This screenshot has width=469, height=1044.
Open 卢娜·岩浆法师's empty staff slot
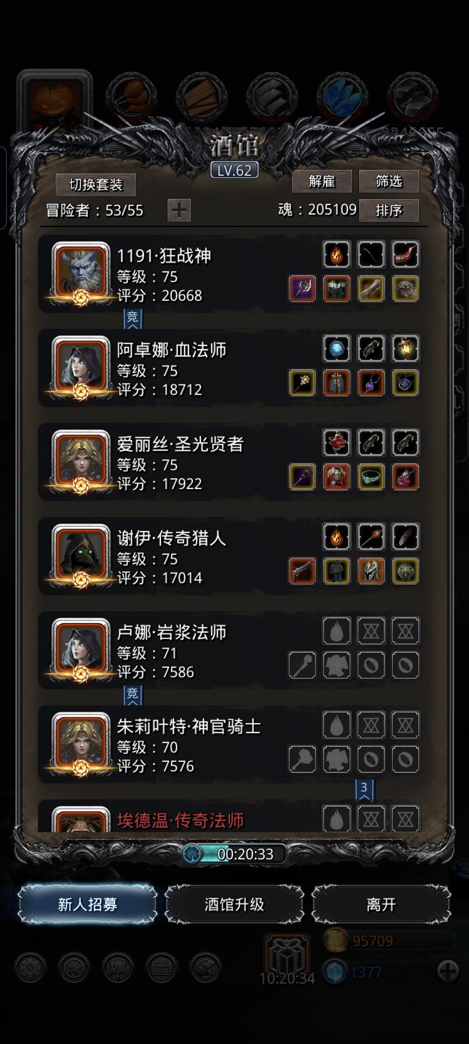302,665
